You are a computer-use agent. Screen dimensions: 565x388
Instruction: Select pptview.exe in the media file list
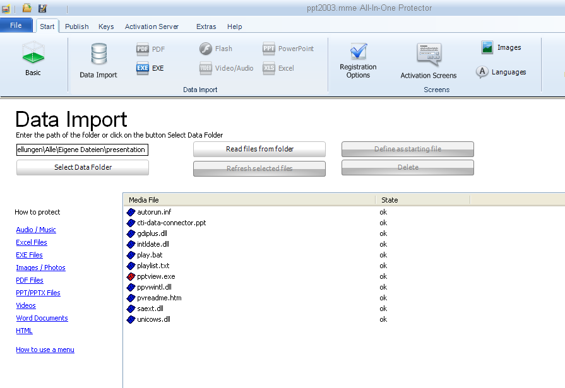[x=156, y=276]
